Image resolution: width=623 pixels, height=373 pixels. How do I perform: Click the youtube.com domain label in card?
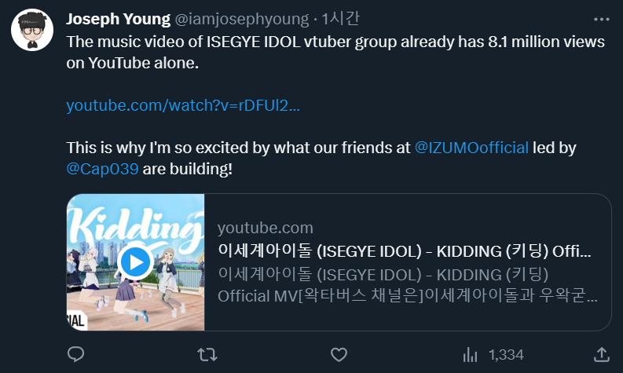click(265, 229)
